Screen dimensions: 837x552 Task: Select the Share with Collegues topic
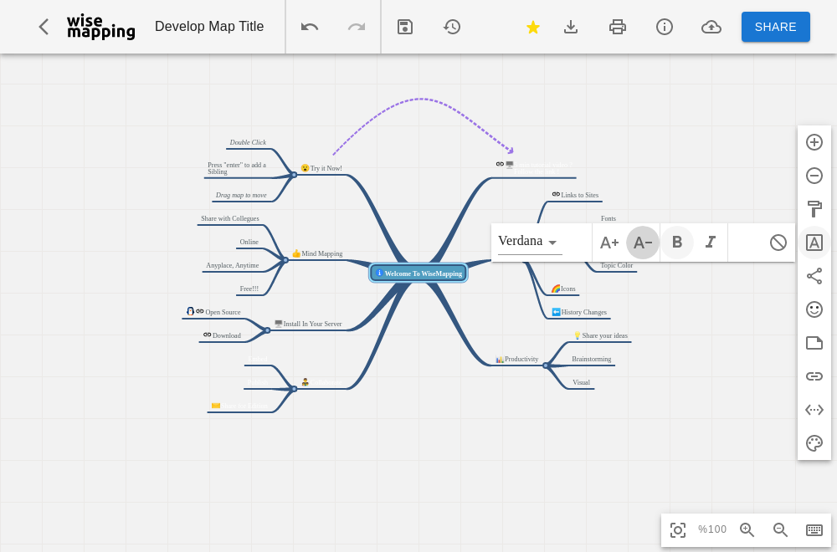[230, 218]
